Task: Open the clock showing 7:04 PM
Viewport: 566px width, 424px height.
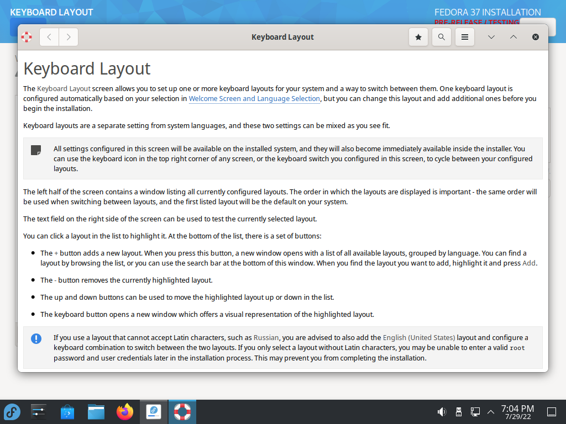Action: point(517,412)
